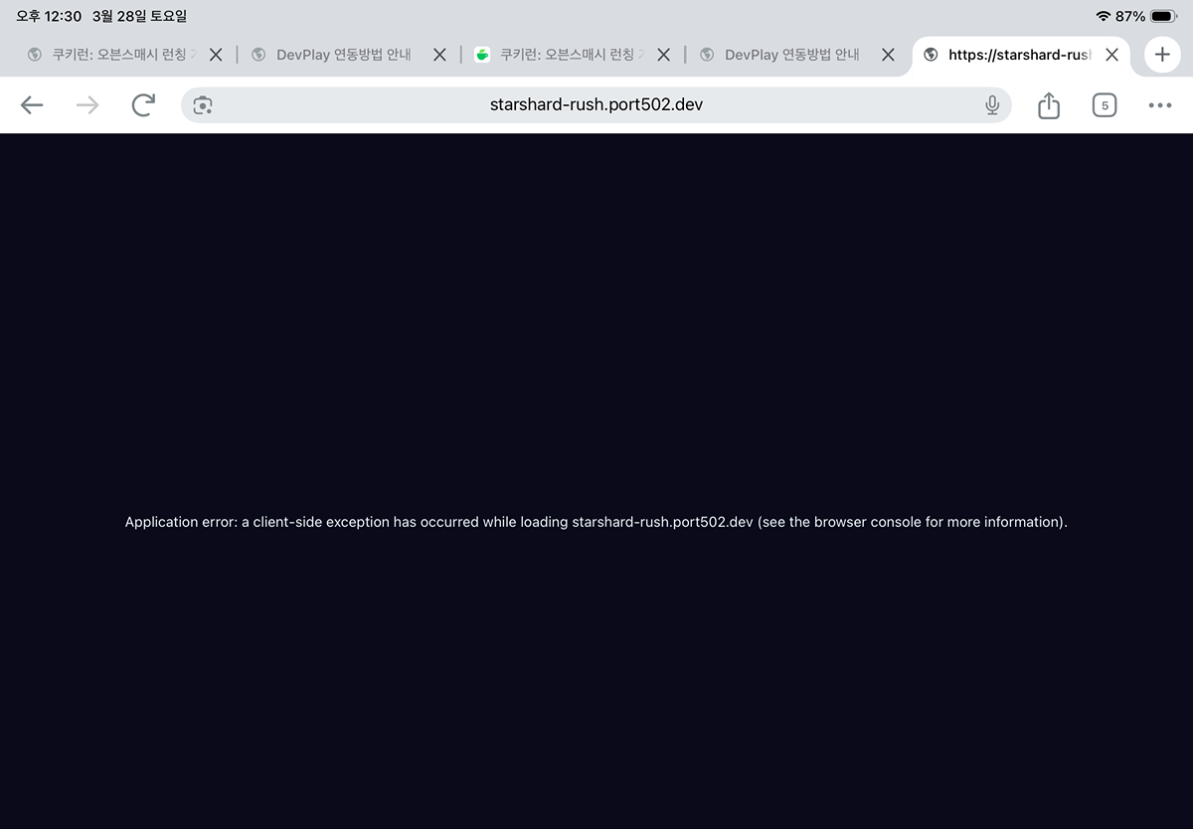Switch to the 쿠키런 tab with globe favicon
The width and height of the screenshot is (1193, 829).
tap(119, 55)
